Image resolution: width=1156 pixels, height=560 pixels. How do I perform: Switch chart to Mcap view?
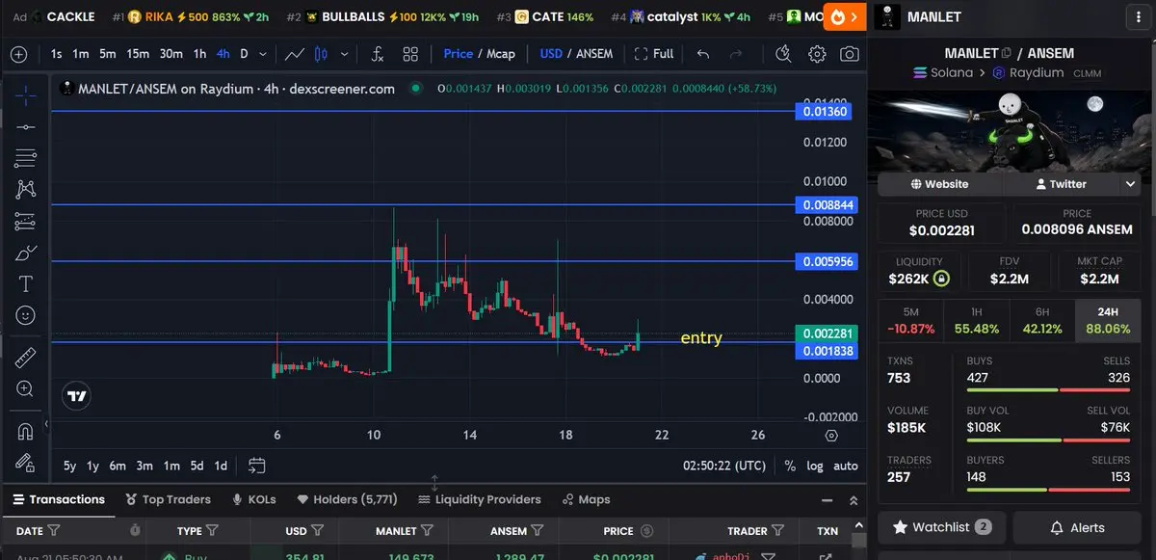pyautogui.click(x=501, y=54)
